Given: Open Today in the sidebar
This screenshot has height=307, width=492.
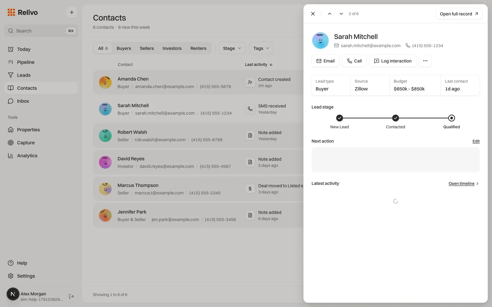Looking at the screenshot, I should click(41, 49).
